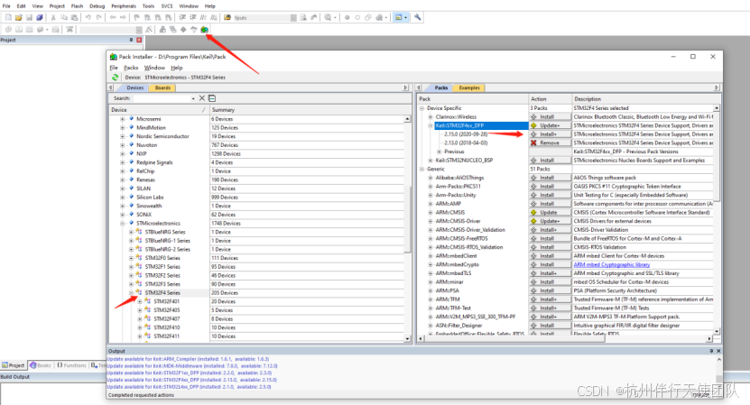Open the Flash menu in uVision

pyautogui.click(x=77, y=6)
